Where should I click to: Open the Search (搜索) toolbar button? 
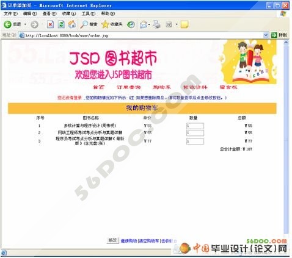click(x=89, y=24)
